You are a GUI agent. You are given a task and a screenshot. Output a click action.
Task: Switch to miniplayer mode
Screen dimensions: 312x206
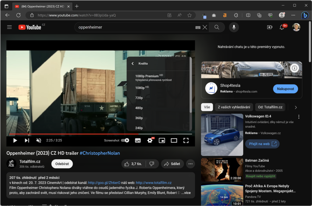coord(162,140)
